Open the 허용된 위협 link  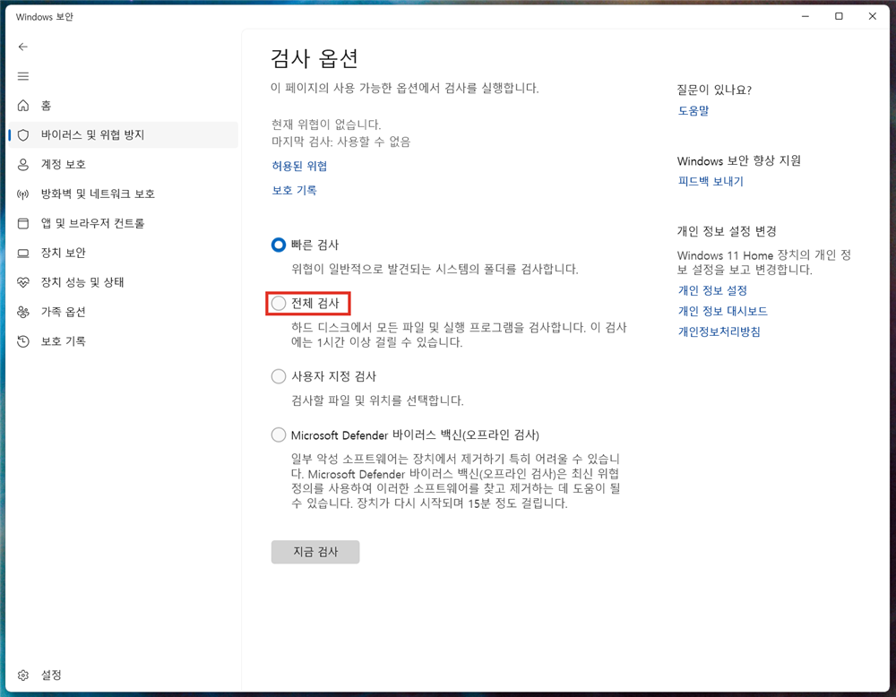[x=299, y=167]
